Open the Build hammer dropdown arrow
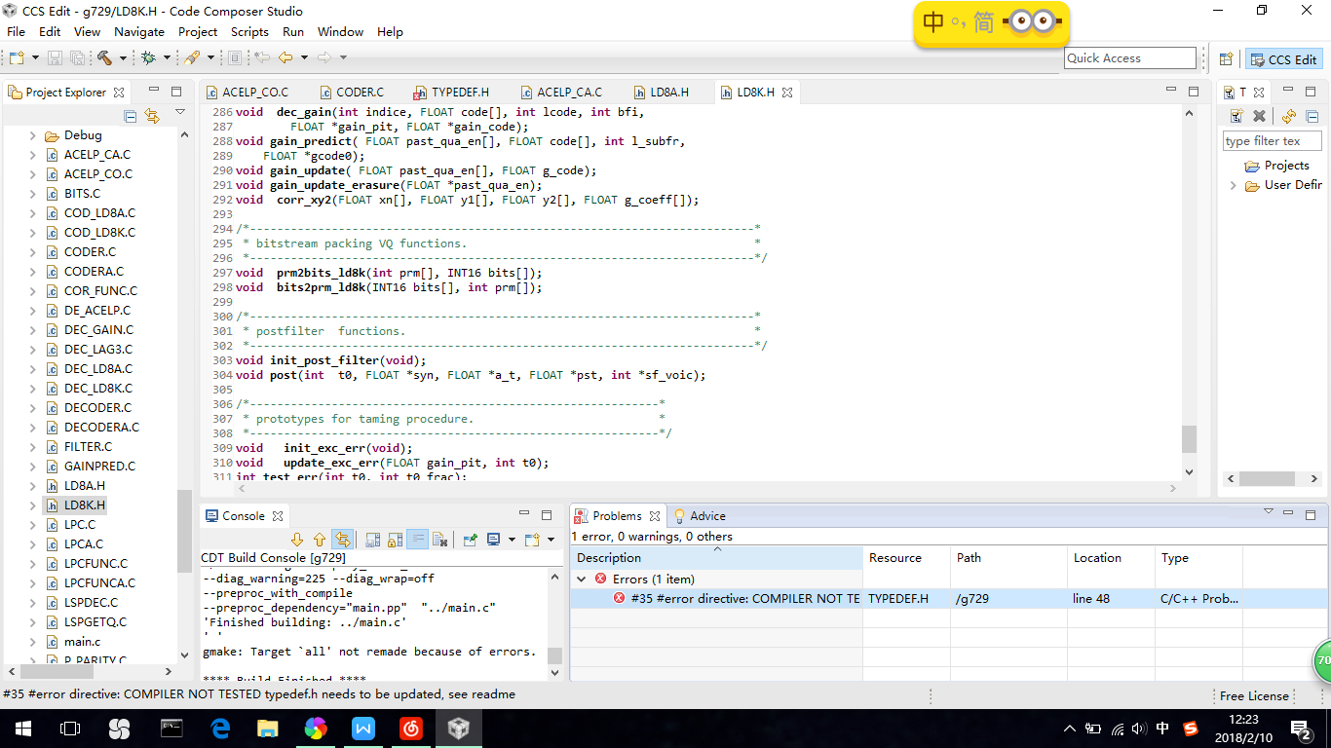Image resolution: width=1331 pixels, height=748 pixels. tap(123, 58)
